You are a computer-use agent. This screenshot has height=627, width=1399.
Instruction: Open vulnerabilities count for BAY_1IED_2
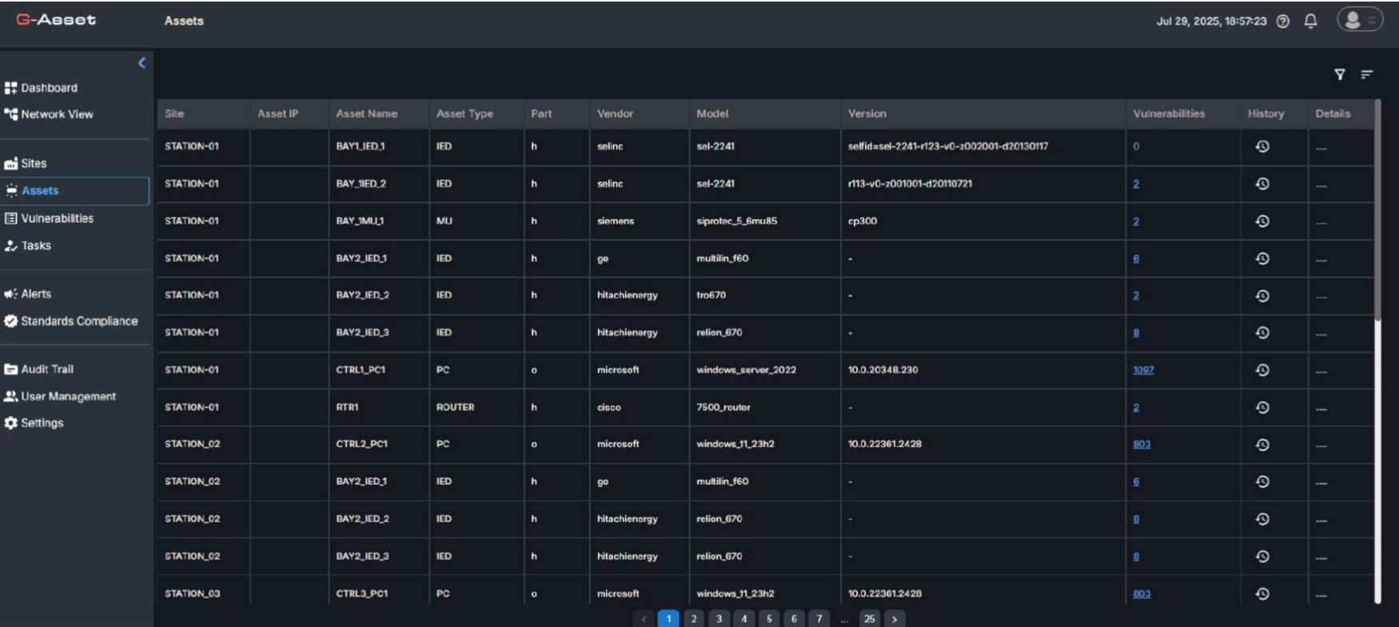(x=1136, y=185)
